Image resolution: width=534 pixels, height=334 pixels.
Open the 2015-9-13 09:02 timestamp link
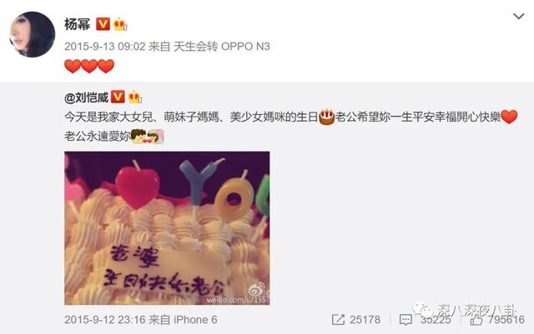point(105,47)
